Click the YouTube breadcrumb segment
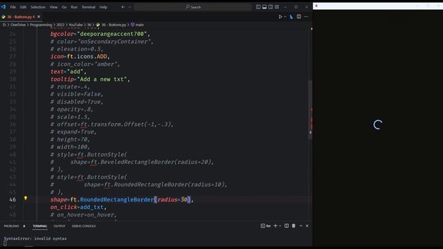This screenshot has height=249, width=443. click(x=75, y=25)
